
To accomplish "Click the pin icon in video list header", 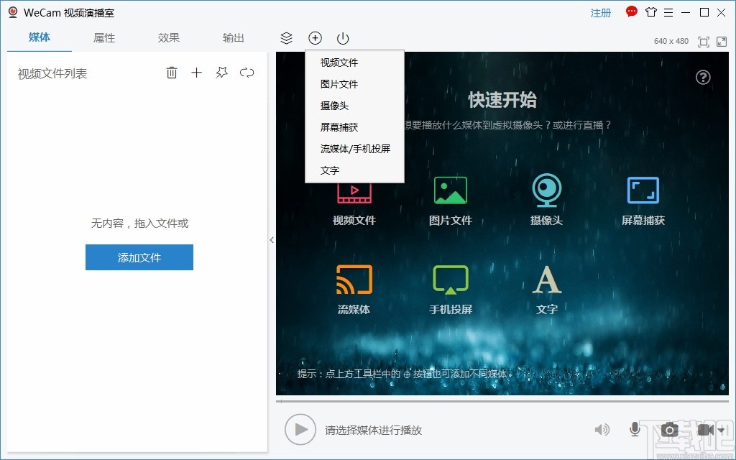I will tap(221, 73).
